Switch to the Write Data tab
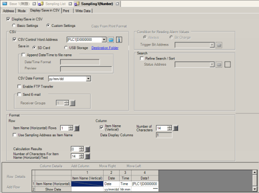 pyautogui.click(x=83, y=11)
